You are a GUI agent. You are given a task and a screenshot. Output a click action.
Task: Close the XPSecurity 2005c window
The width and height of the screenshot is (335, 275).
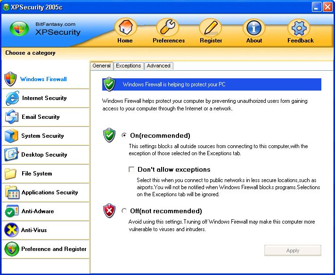click(327, 7)
